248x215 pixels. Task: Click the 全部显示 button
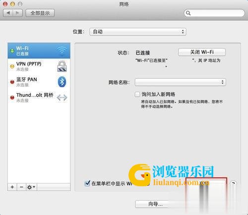point(40,13)
